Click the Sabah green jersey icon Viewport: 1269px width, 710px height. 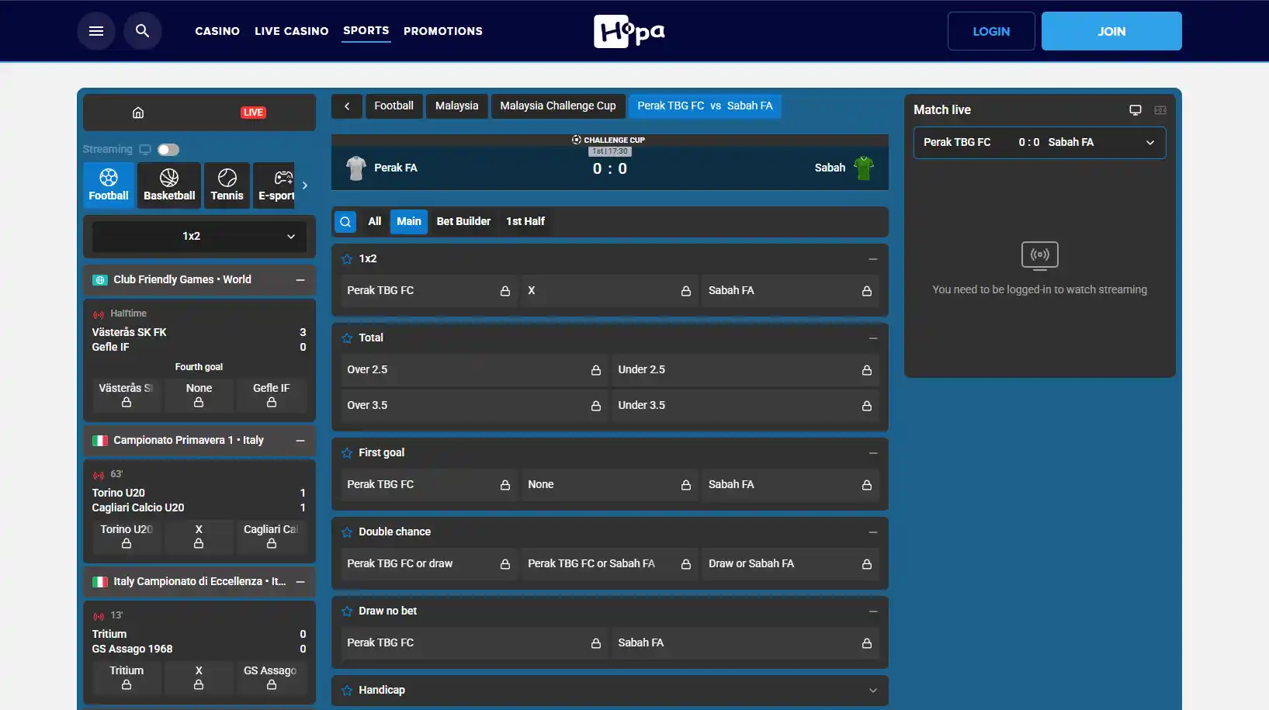[864, 168]
